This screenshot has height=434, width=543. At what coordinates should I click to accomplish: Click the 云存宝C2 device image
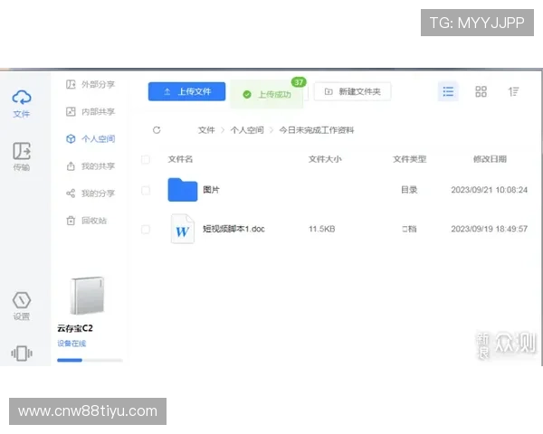coord(87,296)
